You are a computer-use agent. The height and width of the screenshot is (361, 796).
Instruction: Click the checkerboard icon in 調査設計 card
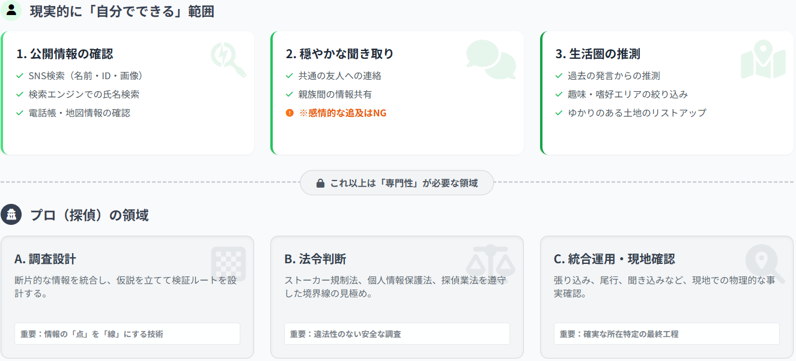coord(228,264)
